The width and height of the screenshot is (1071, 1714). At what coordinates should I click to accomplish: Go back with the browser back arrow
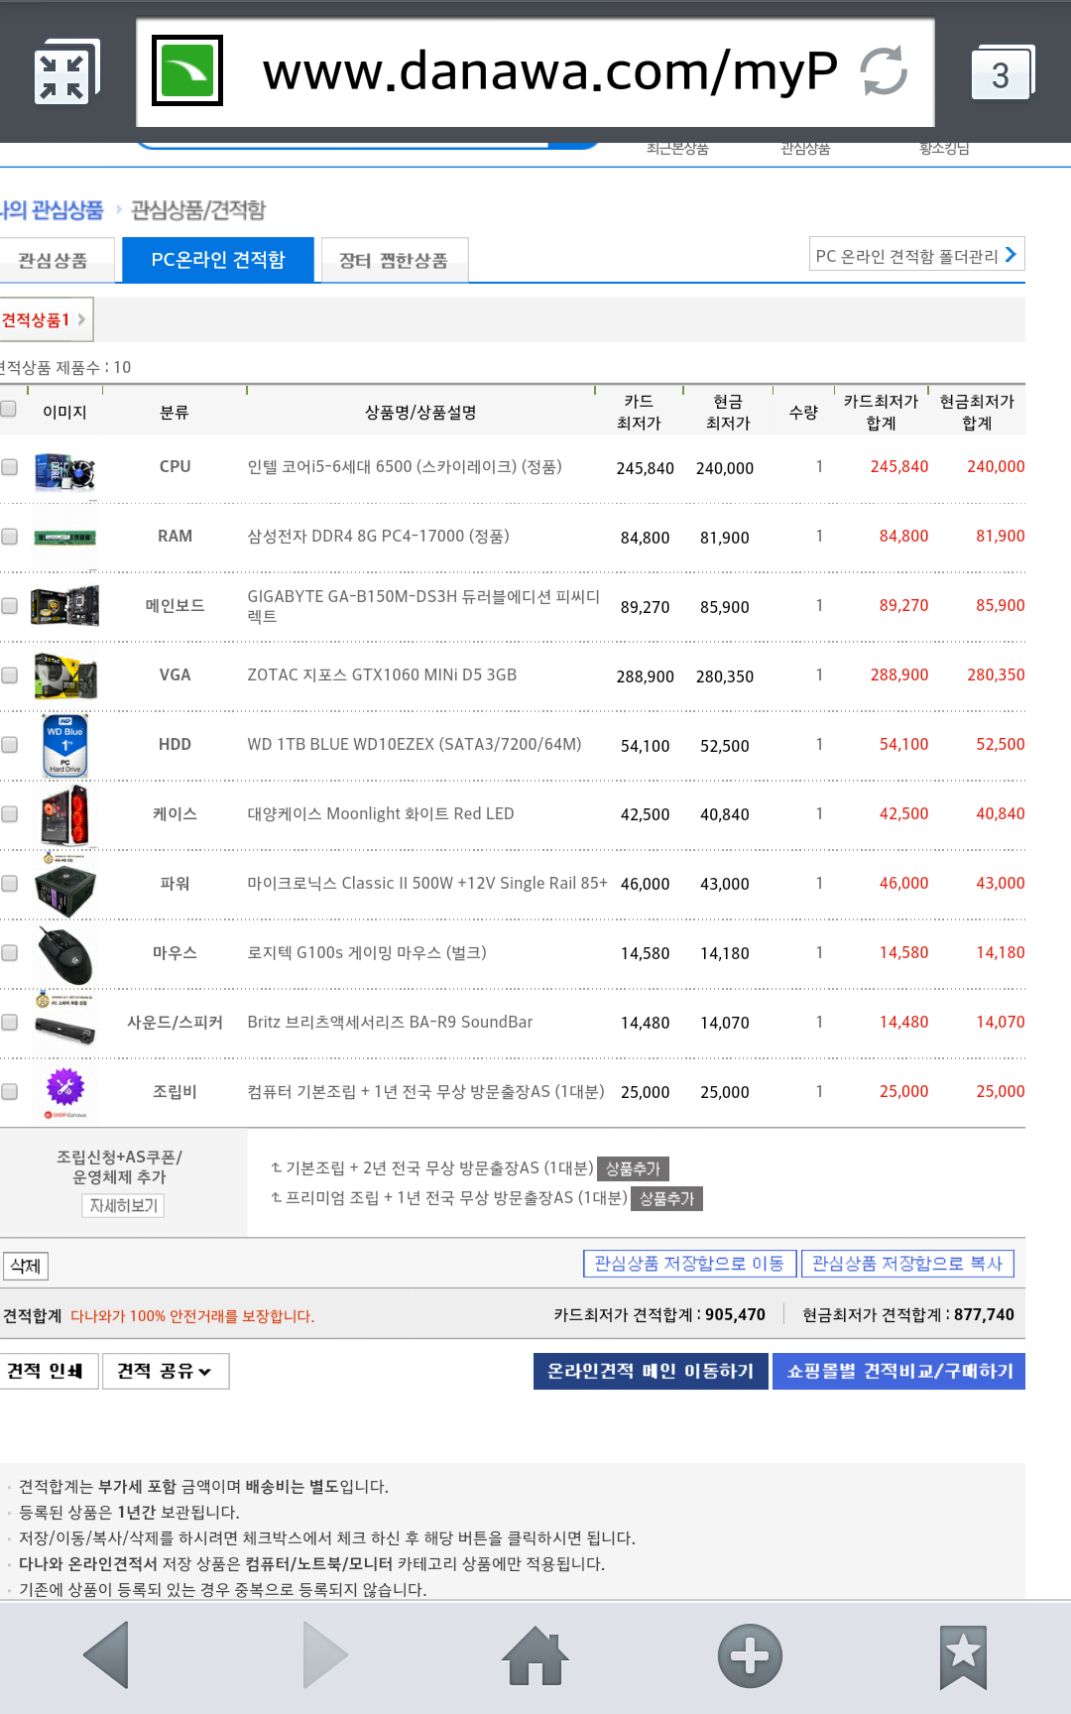point(107,1654)
